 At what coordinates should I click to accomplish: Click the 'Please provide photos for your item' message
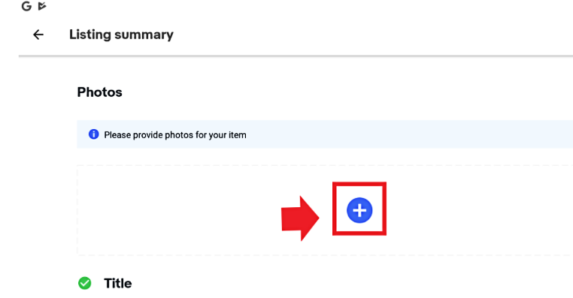click(x=175, y=135)
